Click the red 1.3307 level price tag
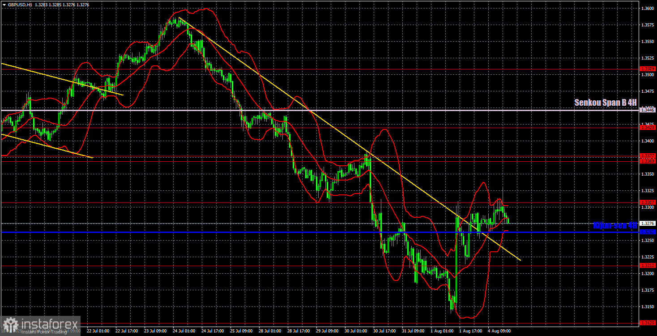 pos(647,202)
